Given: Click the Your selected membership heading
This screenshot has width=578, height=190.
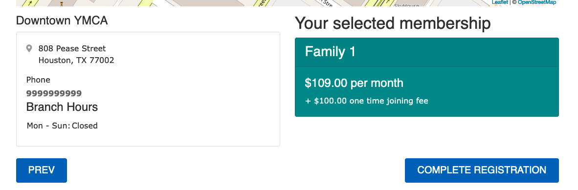Looking at the screenshot, I should [x=393, y=23].
